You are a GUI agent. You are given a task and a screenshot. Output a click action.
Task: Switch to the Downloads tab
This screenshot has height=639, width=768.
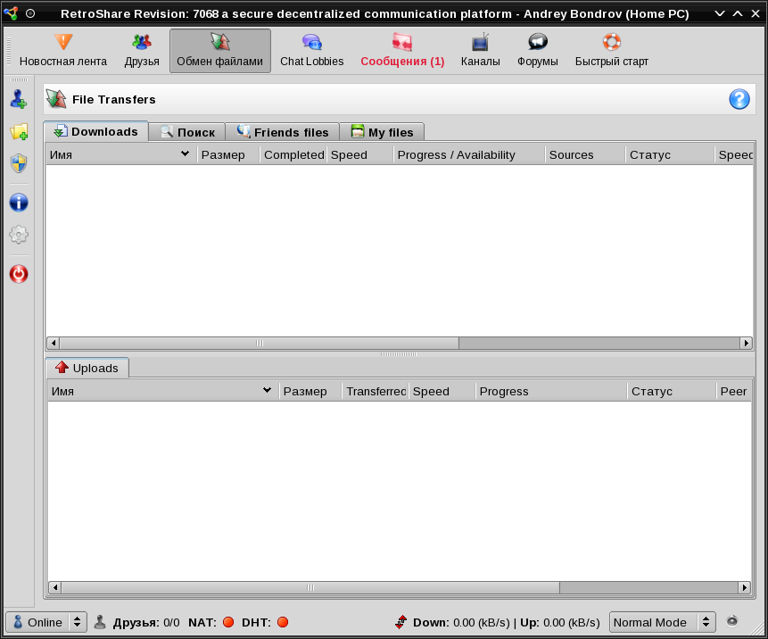[95, 131]
